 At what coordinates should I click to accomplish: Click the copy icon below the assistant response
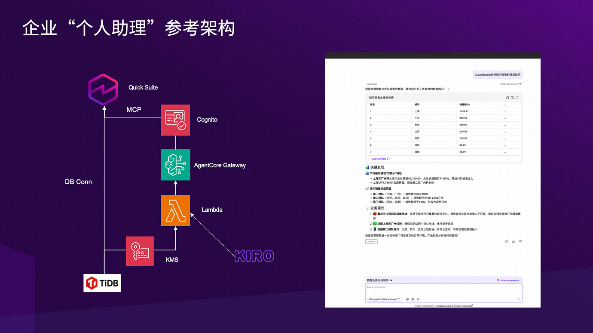point(506,241)
